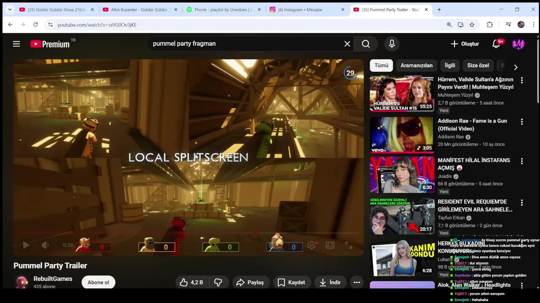Open video player settings gear
This screenshot has width=540, height=303.
[312, 245]
